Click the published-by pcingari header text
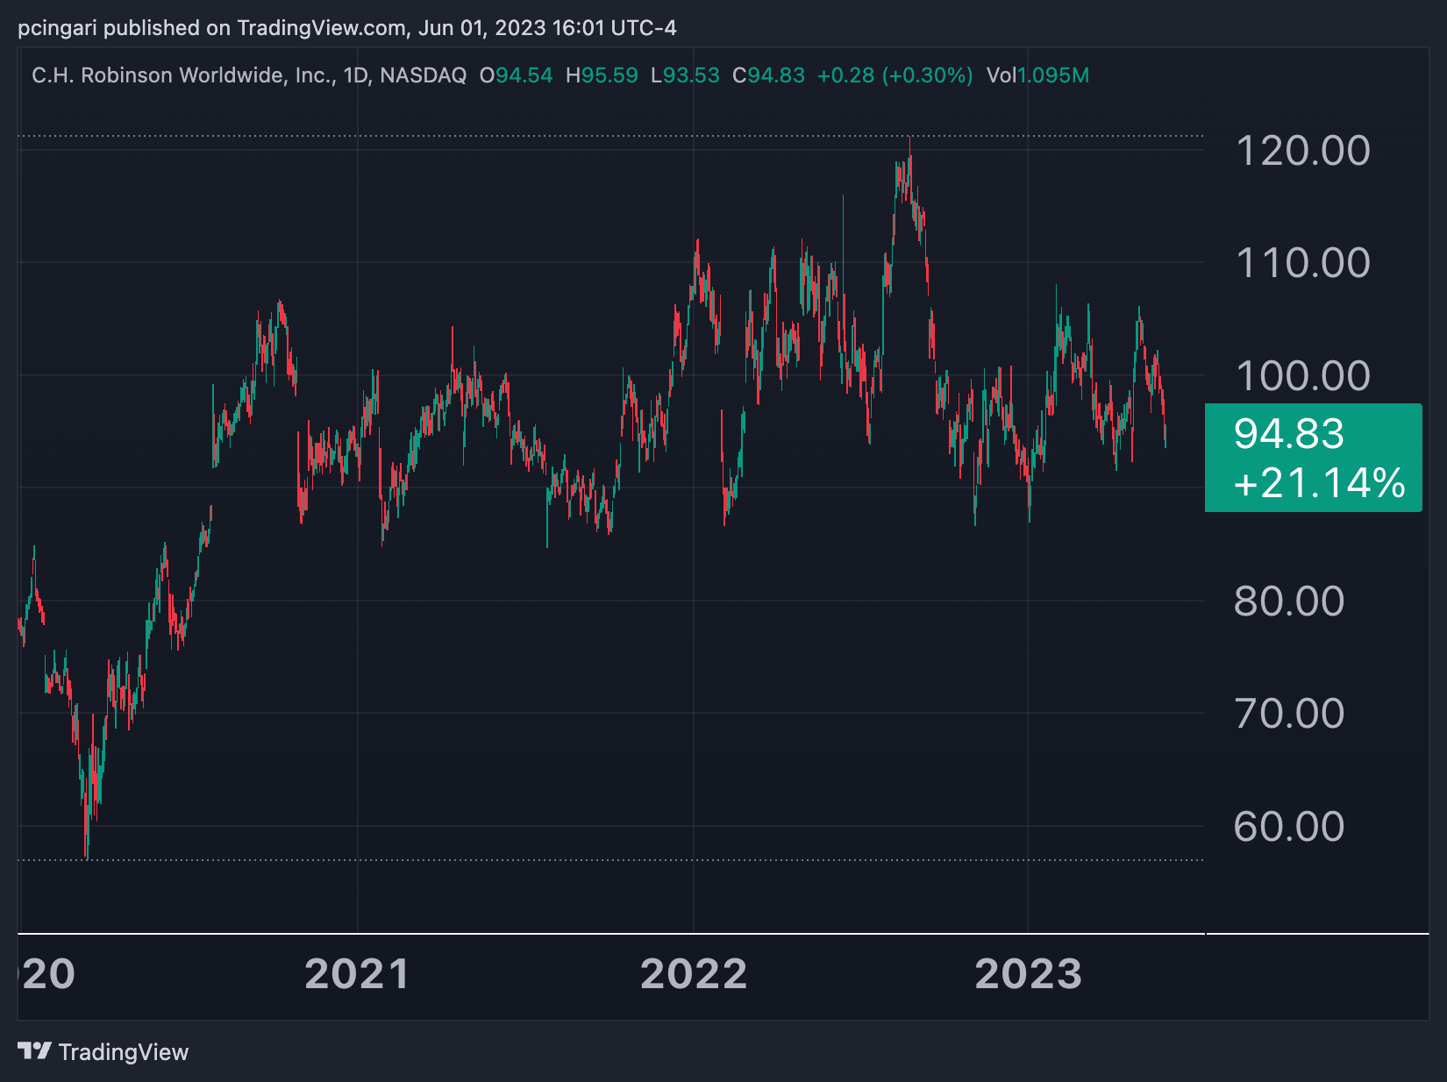1447x1082 pixels. (x=347, y=28)
